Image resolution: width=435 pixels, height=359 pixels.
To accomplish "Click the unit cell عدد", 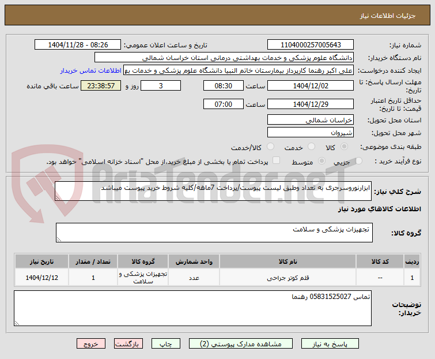I will 194,278.
